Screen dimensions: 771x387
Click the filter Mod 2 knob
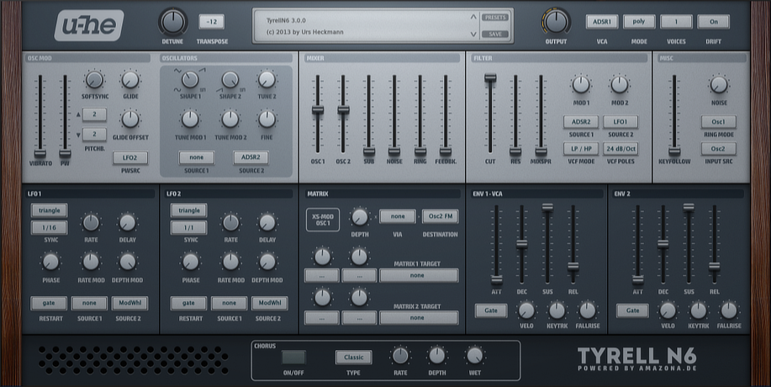(x=620, y=85)
